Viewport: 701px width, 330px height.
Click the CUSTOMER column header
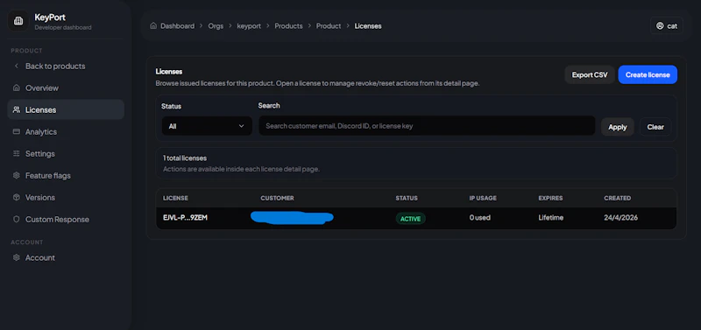click(x=277, y=199)
